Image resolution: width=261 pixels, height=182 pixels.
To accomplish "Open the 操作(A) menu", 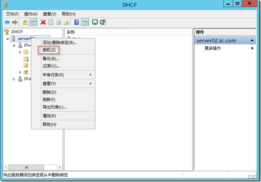I will (31, 14).
